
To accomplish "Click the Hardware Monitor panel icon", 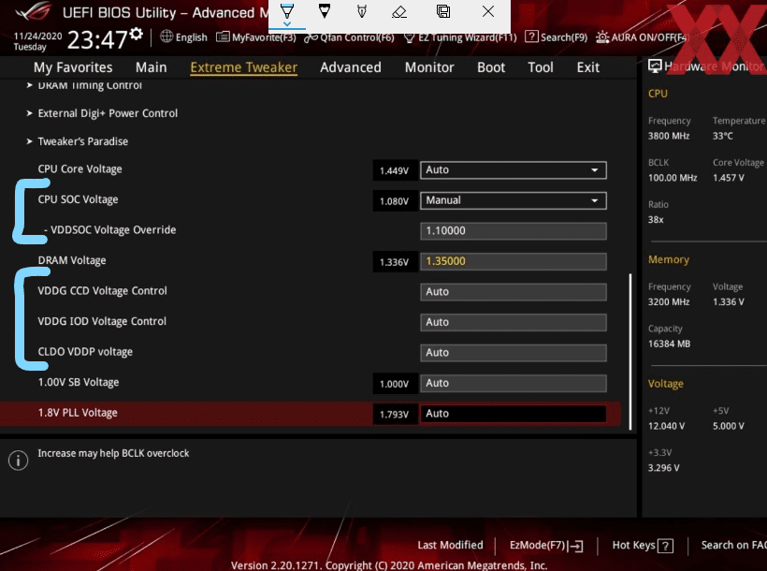I will (x=655, y=66).
